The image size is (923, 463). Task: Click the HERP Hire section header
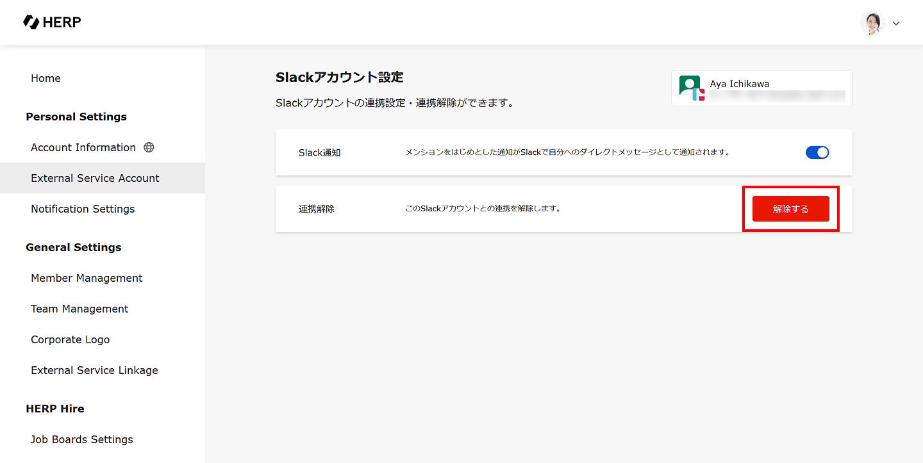pyautogui.click(x=55, y=409)
